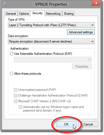Open the Sharing tab

pyautogui.click(x=68, y=14)
